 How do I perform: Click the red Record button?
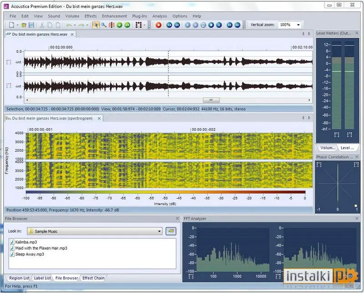(x=158, y=25)
